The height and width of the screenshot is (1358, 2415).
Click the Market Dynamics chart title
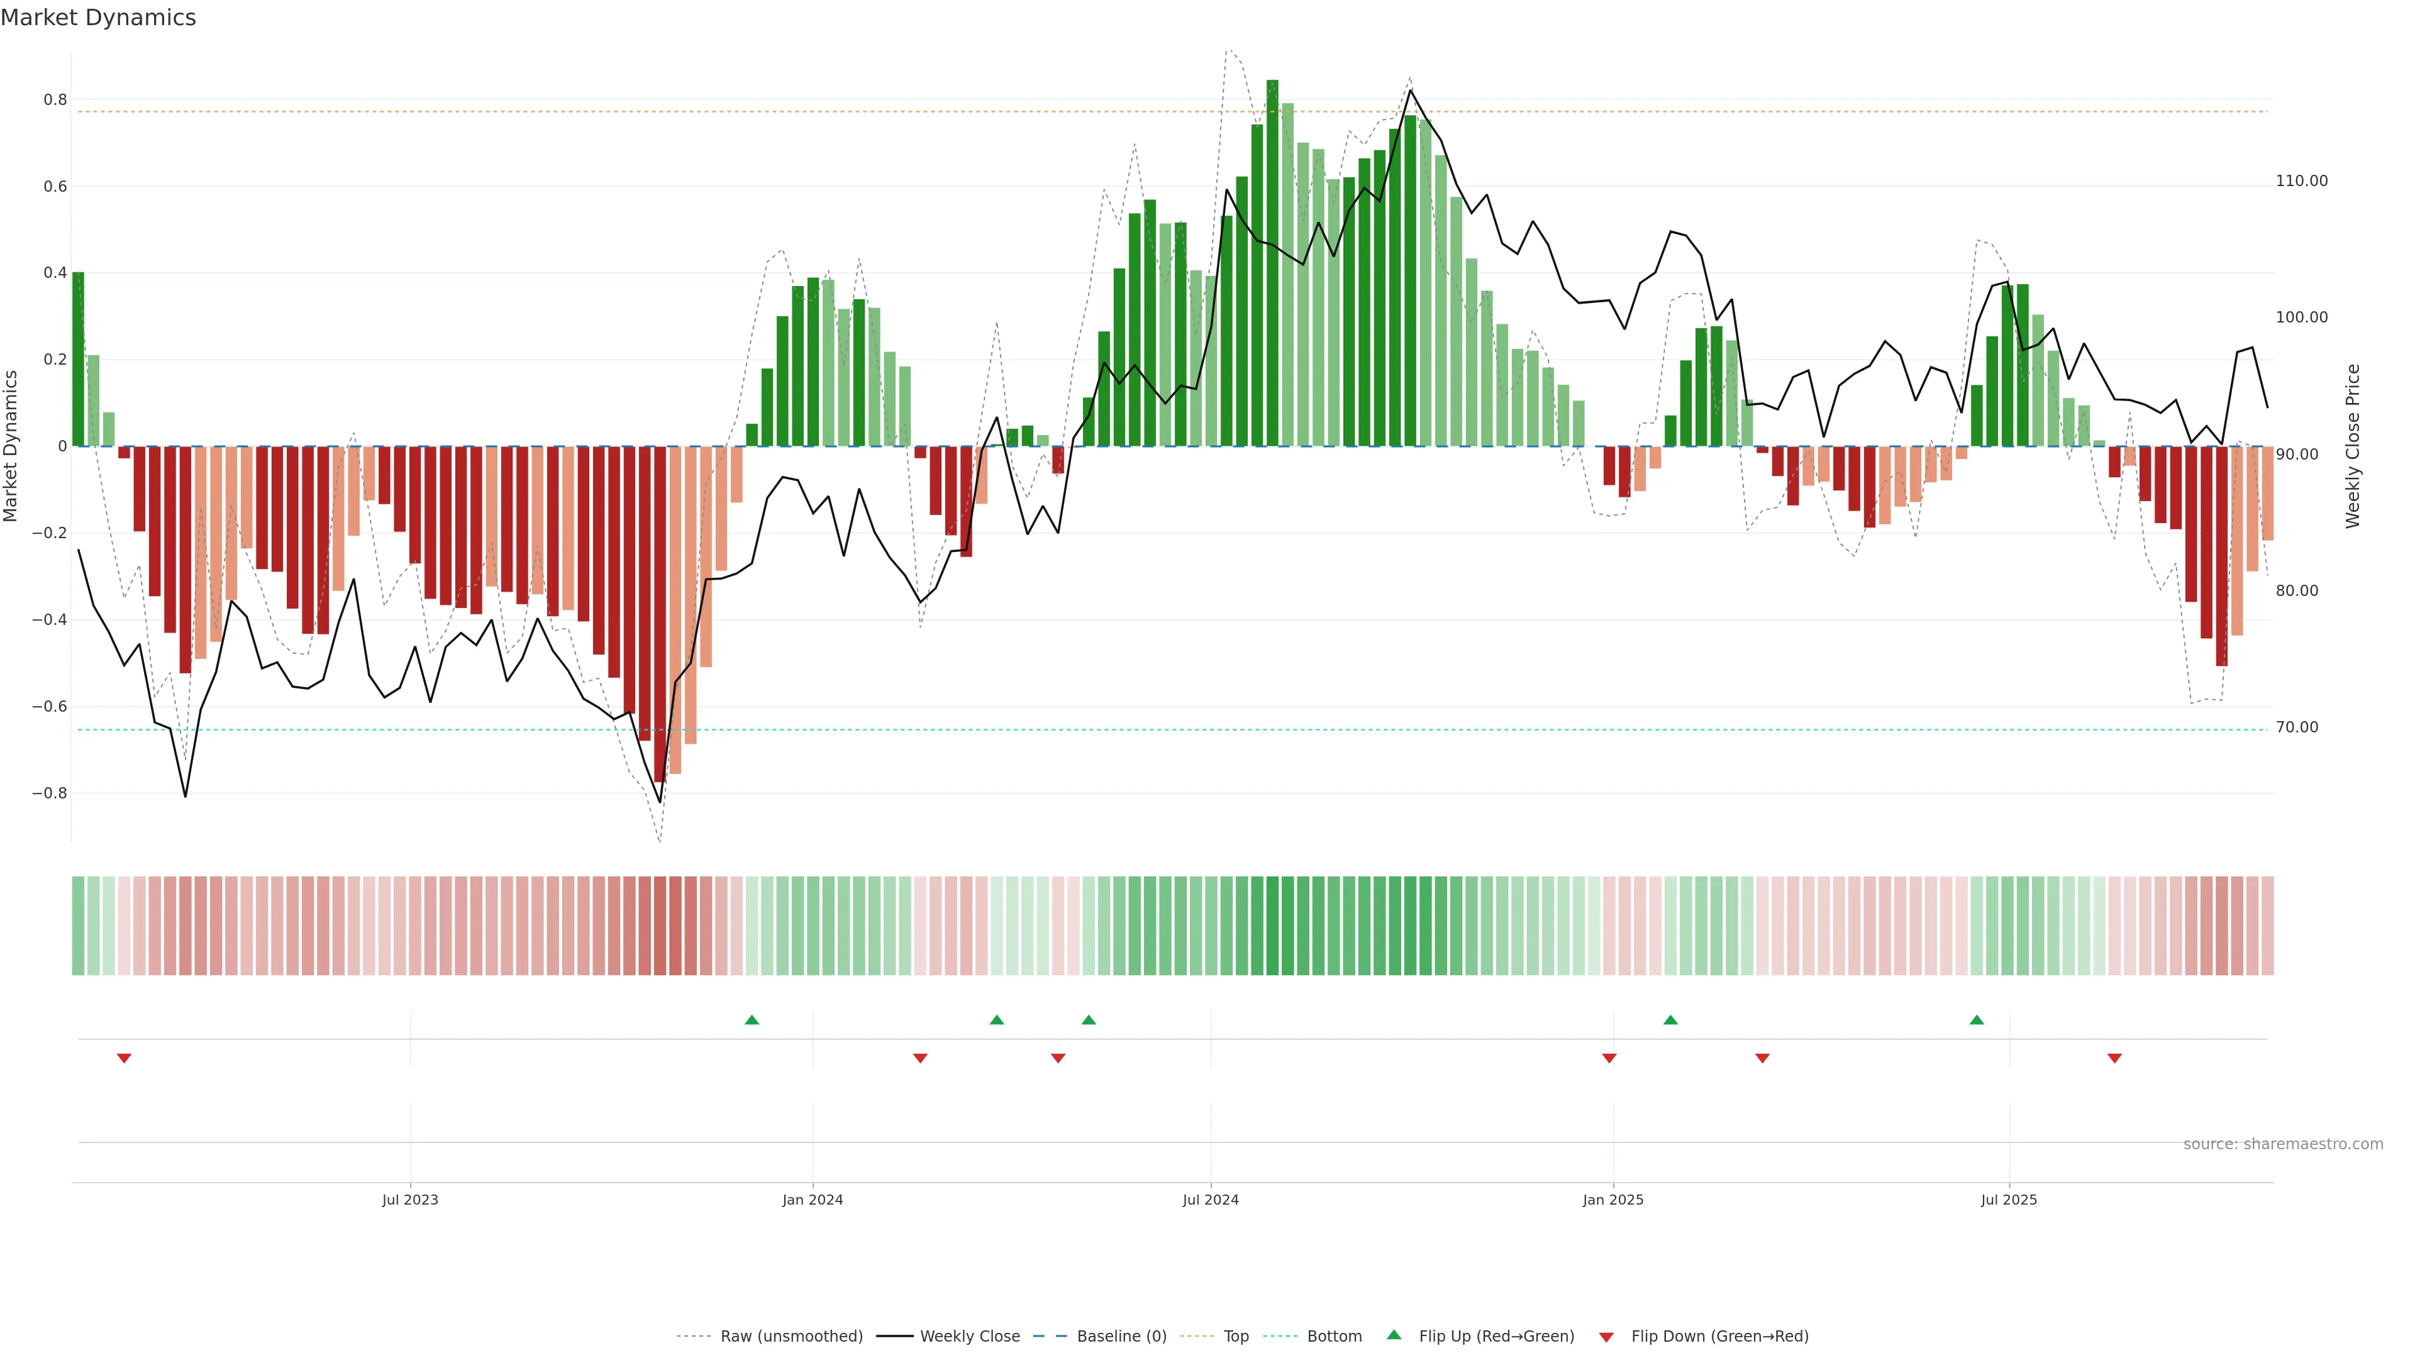tap(99, 18)
